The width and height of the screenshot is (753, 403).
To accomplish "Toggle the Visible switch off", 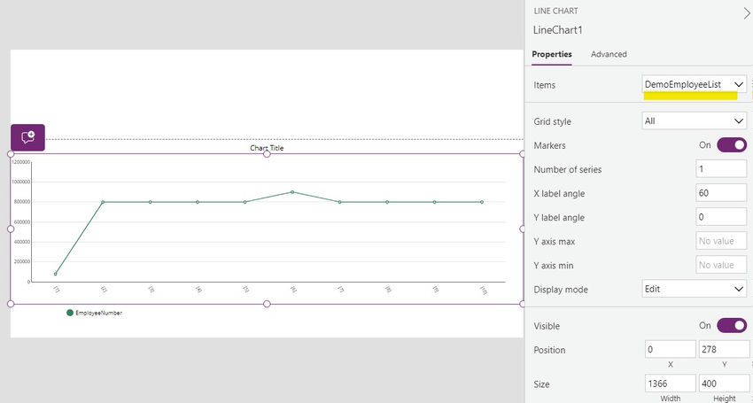I will point(732,325).
